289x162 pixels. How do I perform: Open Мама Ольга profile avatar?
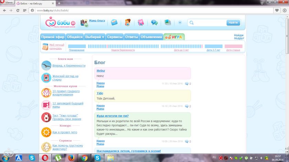(x=84, y=23)
